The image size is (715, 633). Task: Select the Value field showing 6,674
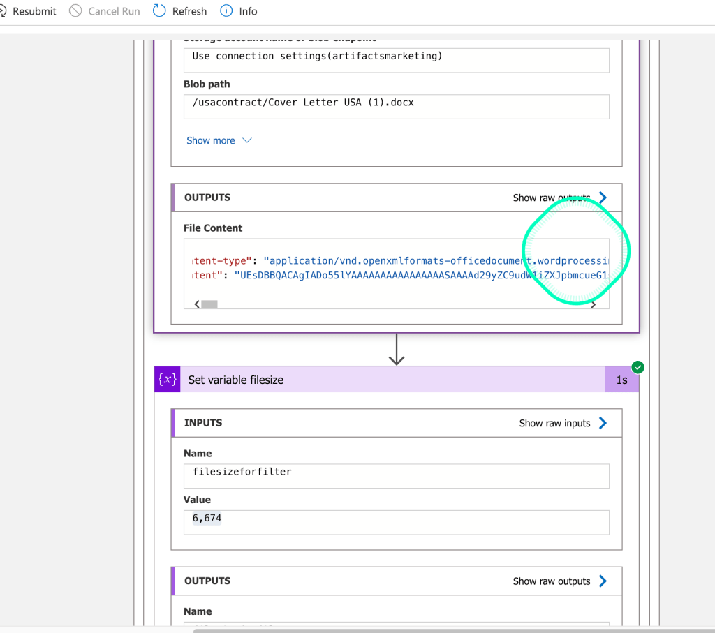pyautogui.click(x=397, y=522)
